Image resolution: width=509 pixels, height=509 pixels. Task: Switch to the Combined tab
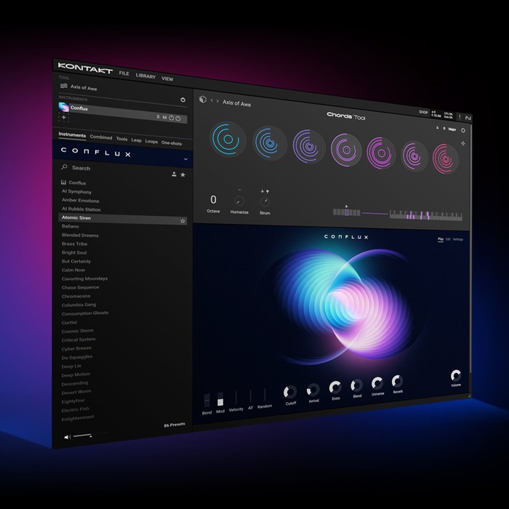(101, 137)
